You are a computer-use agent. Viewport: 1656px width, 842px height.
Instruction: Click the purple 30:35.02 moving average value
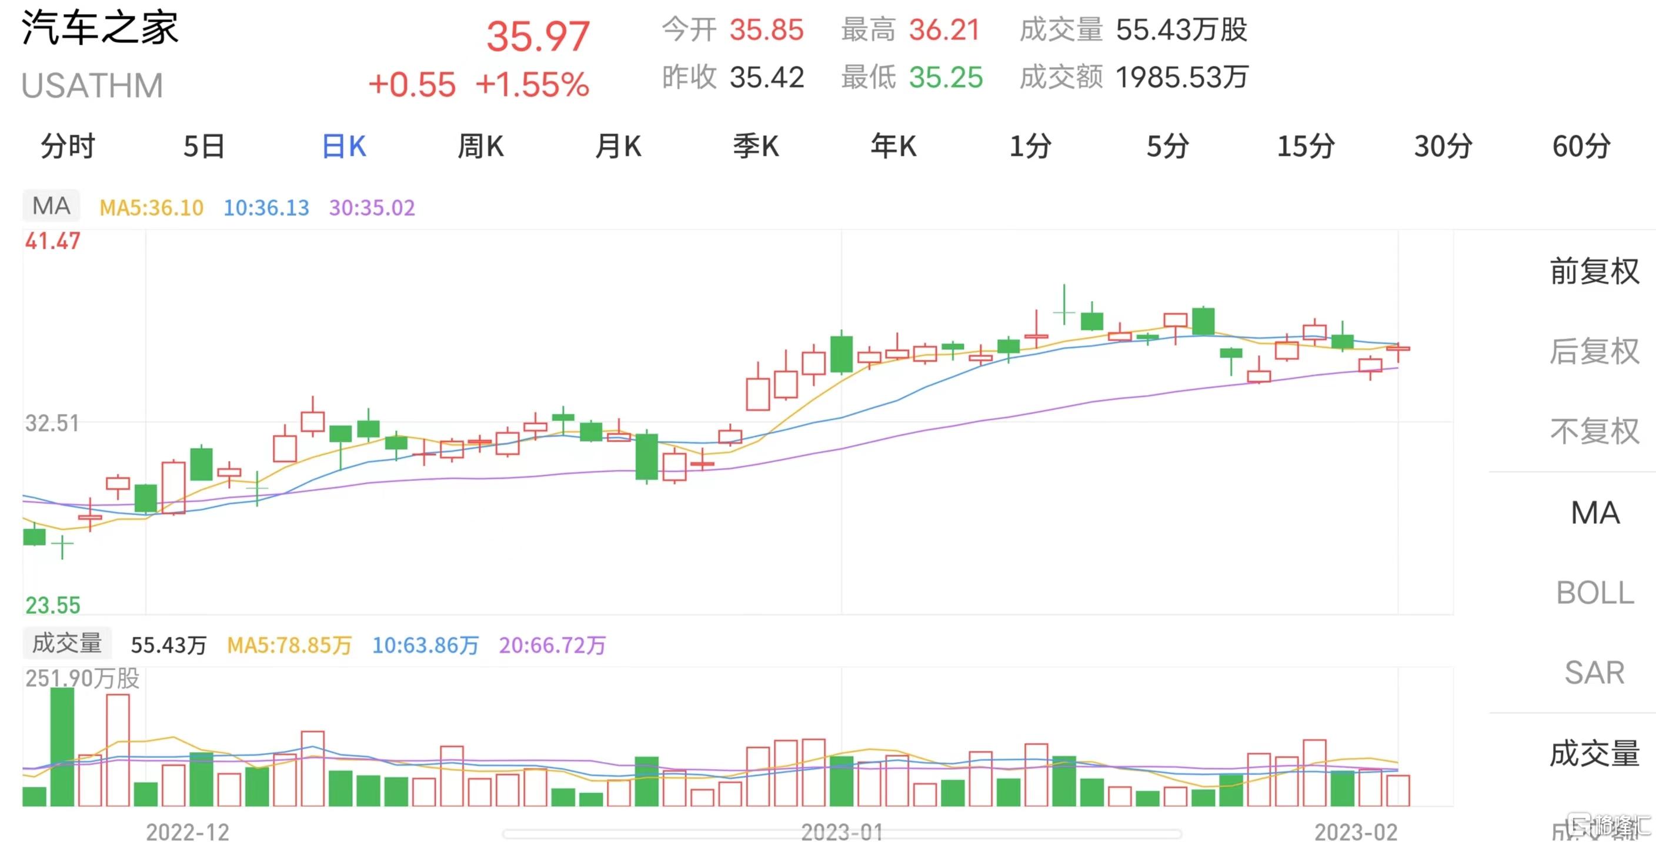pos(372,208)
